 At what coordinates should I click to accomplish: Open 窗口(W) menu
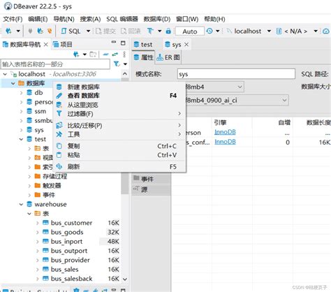click(x=187, y=19)
